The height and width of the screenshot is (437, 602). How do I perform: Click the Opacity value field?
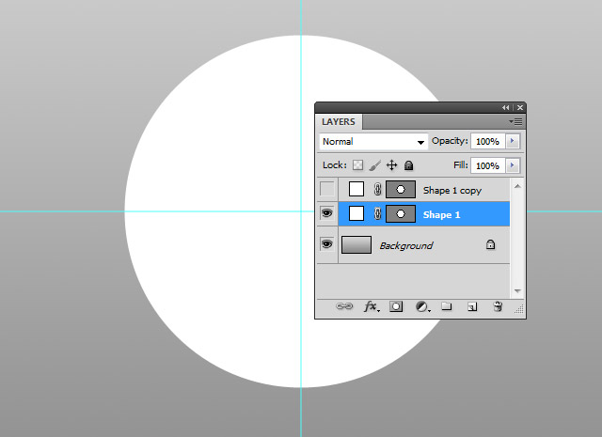(x=488, y=141)
